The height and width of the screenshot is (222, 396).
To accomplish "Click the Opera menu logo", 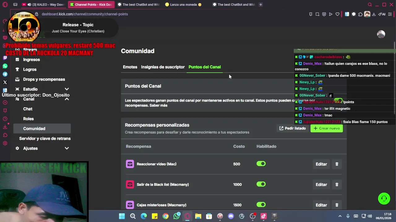I will tap(5, 5).
